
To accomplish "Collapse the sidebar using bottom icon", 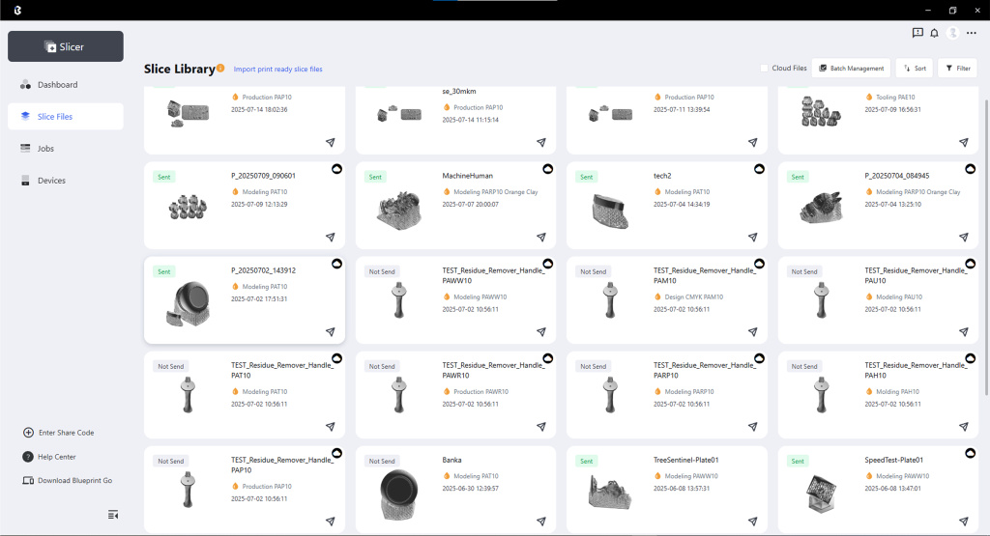I will tap(113, 514).
